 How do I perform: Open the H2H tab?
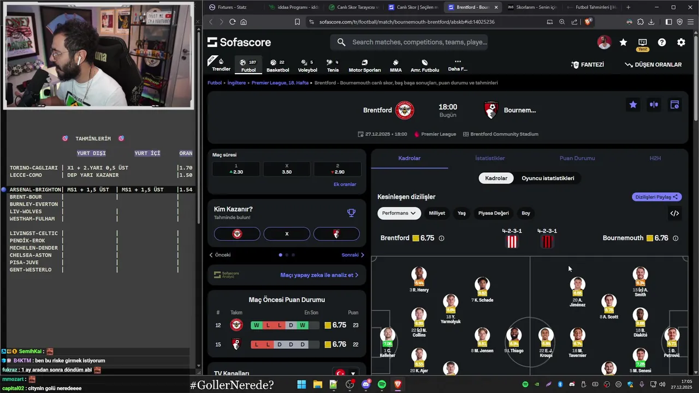click(655, 158)
